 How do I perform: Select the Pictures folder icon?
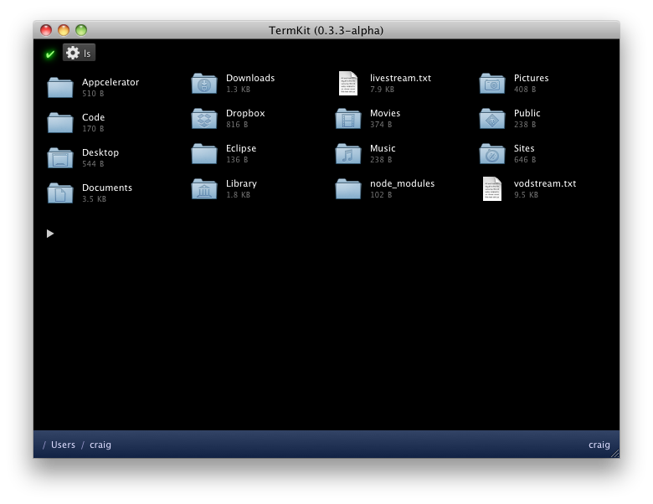click(x=491, y=84)
